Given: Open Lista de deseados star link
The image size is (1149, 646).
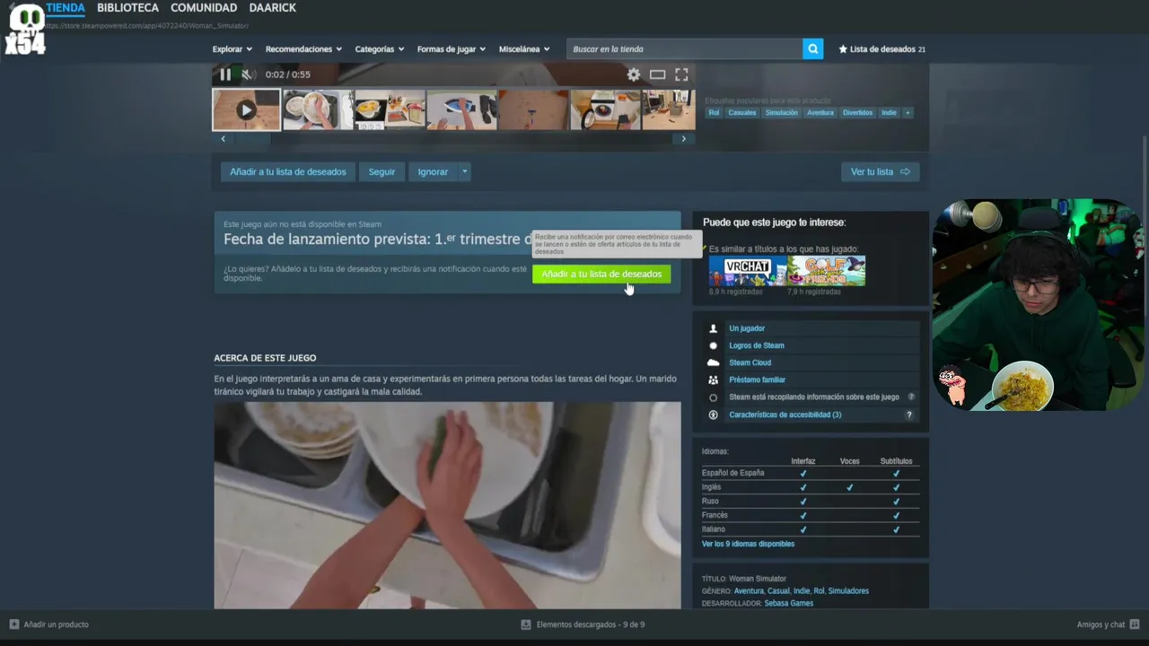Looking at the screenshot, I should tap(881, 49).
